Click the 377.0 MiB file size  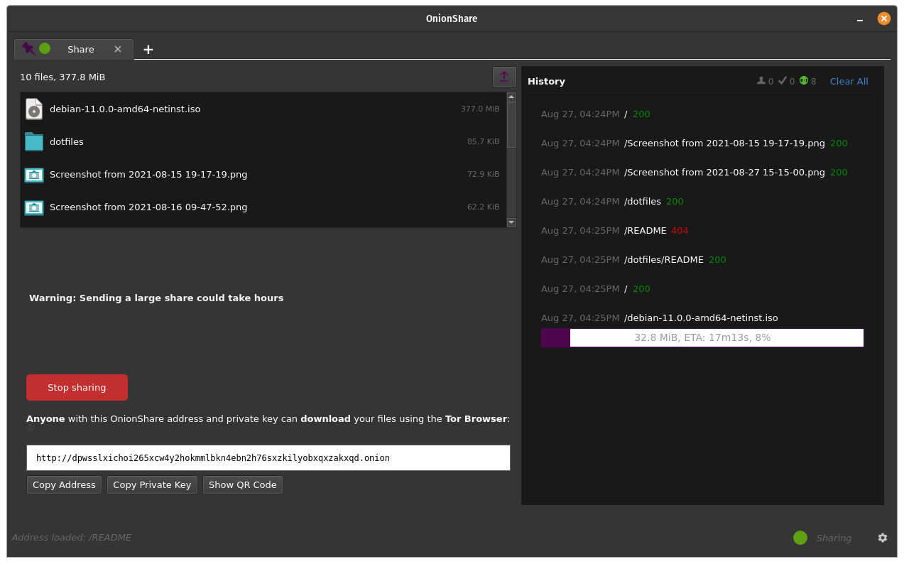480,109
